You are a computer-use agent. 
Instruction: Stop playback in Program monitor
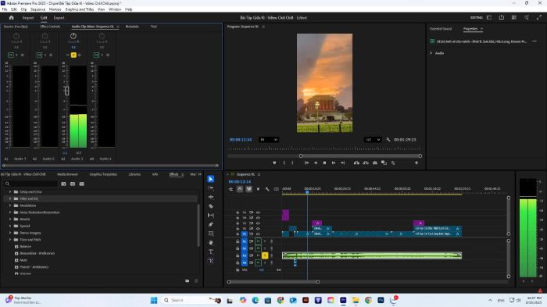pyautogui.click(x=324, y=163)
